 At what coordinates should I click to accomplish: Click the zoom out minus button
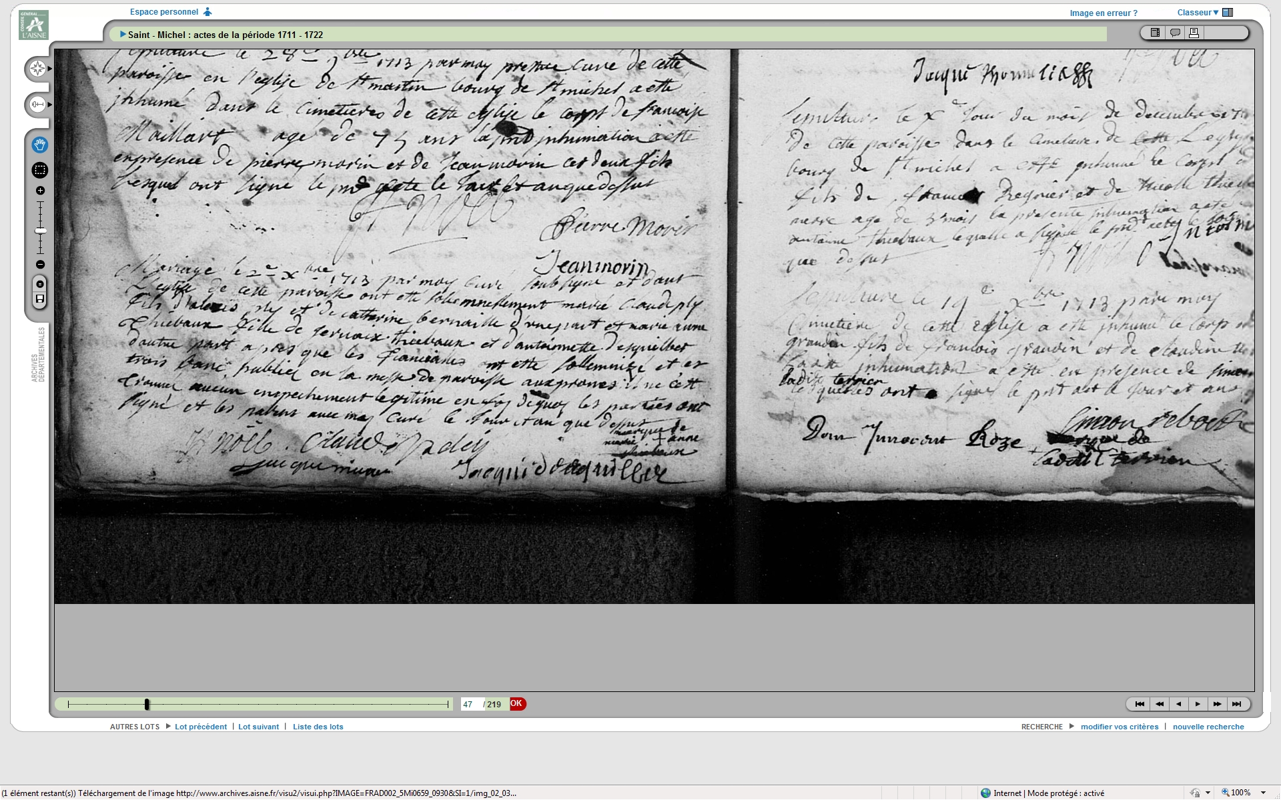pos(40,265)
